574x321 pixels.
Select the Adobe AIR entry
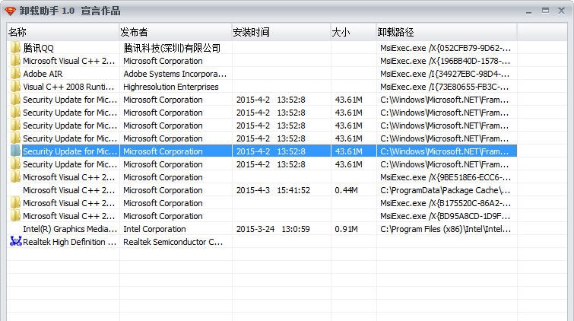[43, 74]
